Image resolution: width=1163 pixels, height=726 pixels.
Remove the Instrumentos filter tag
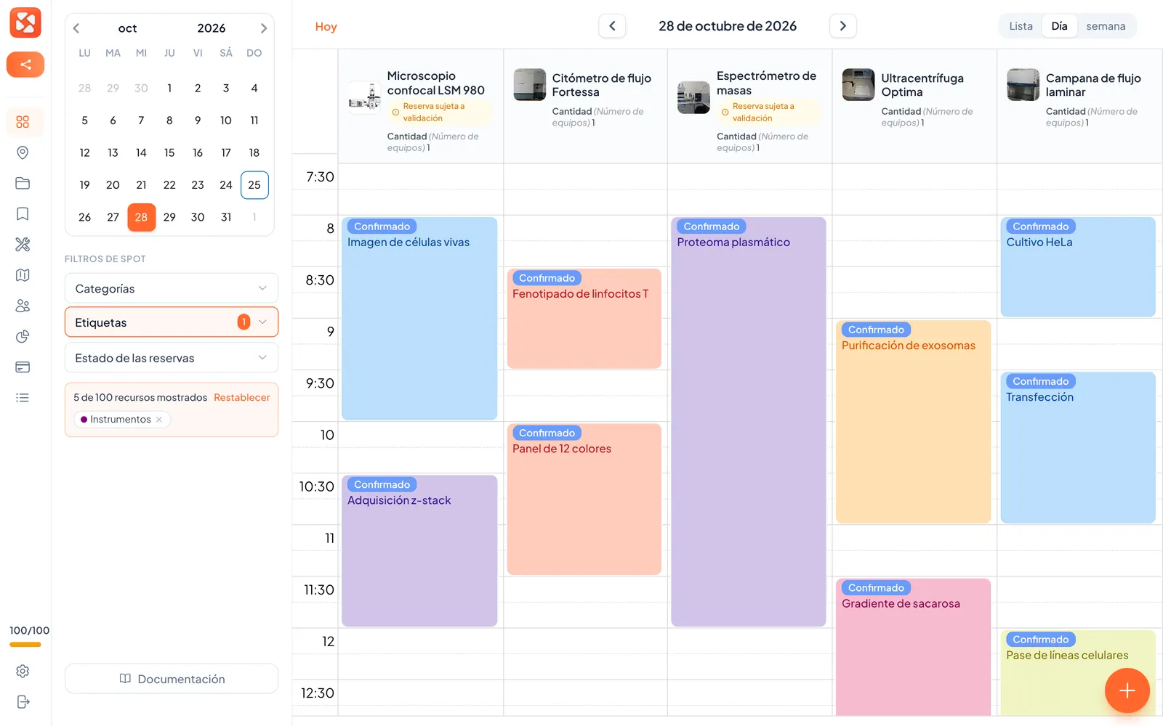159,420
